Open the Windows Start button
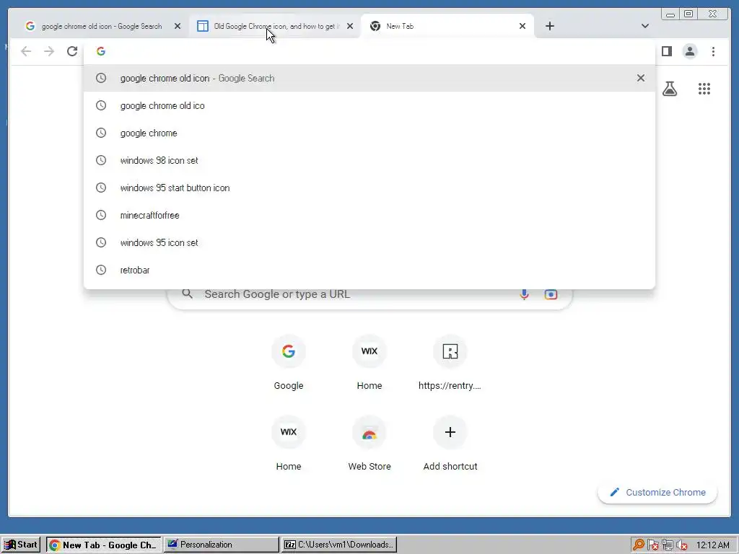Screen dimensions: 739x554 tap(21, 545)
